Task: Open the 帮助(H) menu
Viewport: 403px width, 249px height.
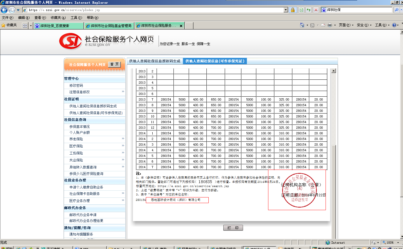Action: [93, 18]
